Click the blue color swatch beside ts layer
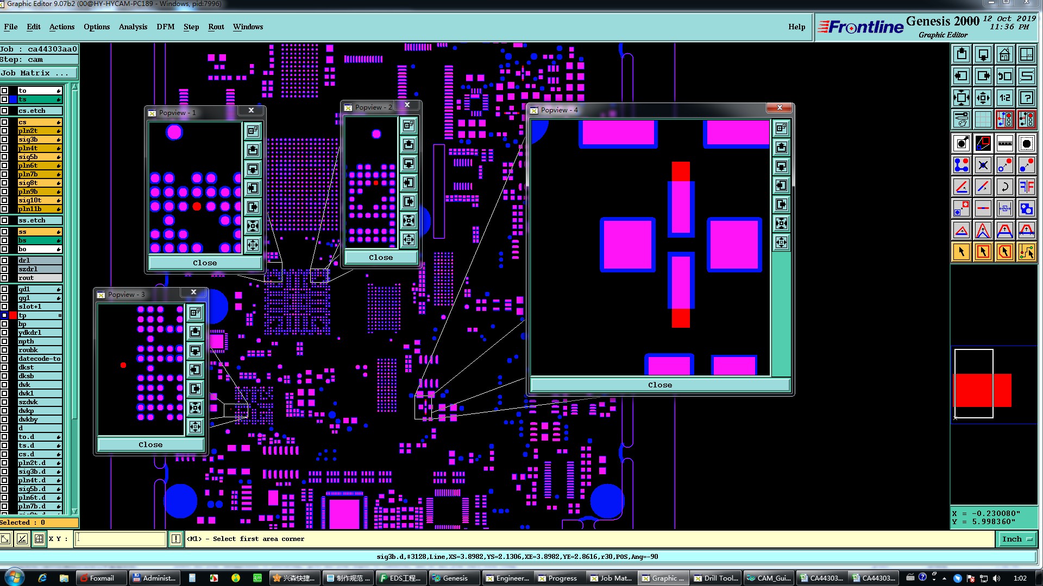Image resolution: width=1043 pixels, height=586 pixels. tap(13, 99)
